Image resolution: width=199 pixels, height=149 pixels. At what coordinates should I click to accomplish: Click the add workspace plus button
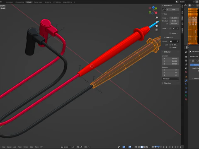(75, 2)
